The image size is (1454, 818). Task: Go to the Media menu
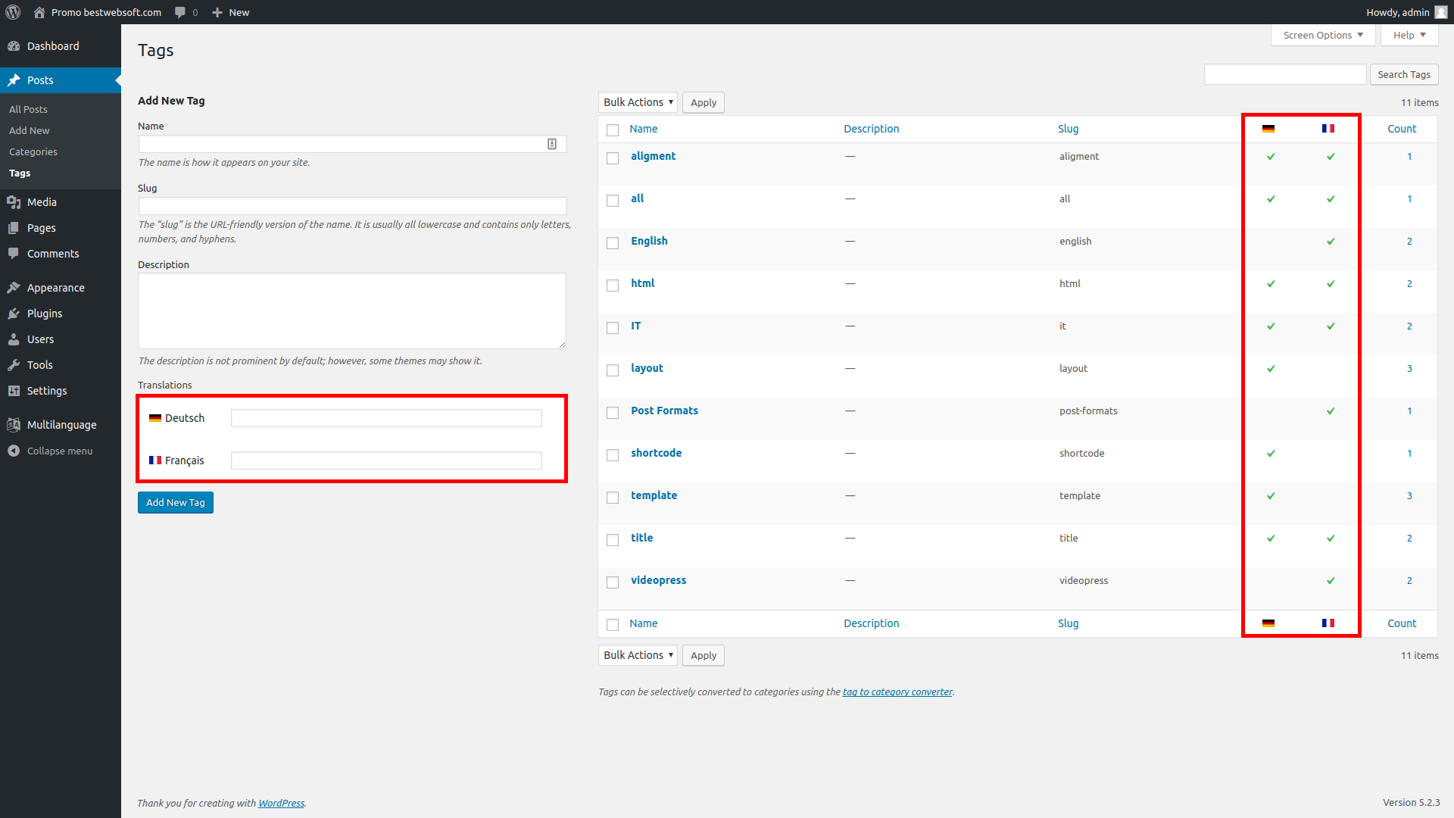click(x=42, y=202)
